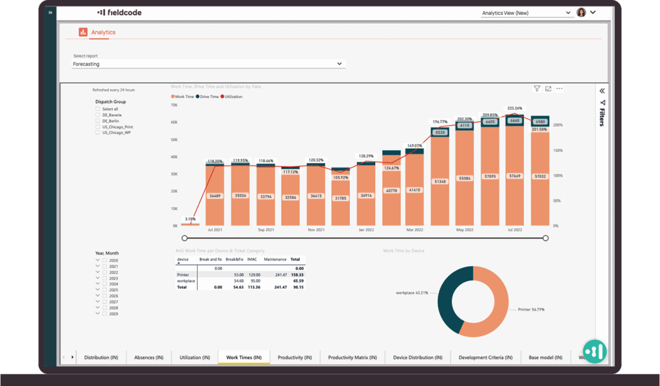This screenshot has height=386, width=660.
Task: Click the focus mode icon on chart
Action: click(x=548, y=89)
